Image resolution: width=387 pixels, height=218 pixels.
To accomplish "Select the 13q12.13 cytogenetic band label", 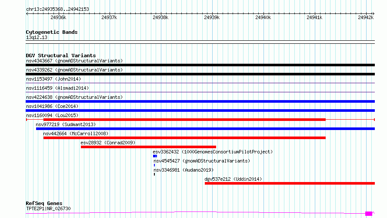I will point(37,37).
